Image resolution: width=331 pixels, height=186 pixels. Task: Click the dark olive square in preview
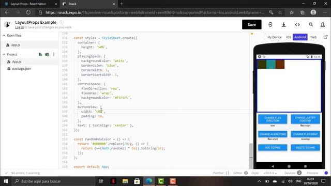coord(262,64)
